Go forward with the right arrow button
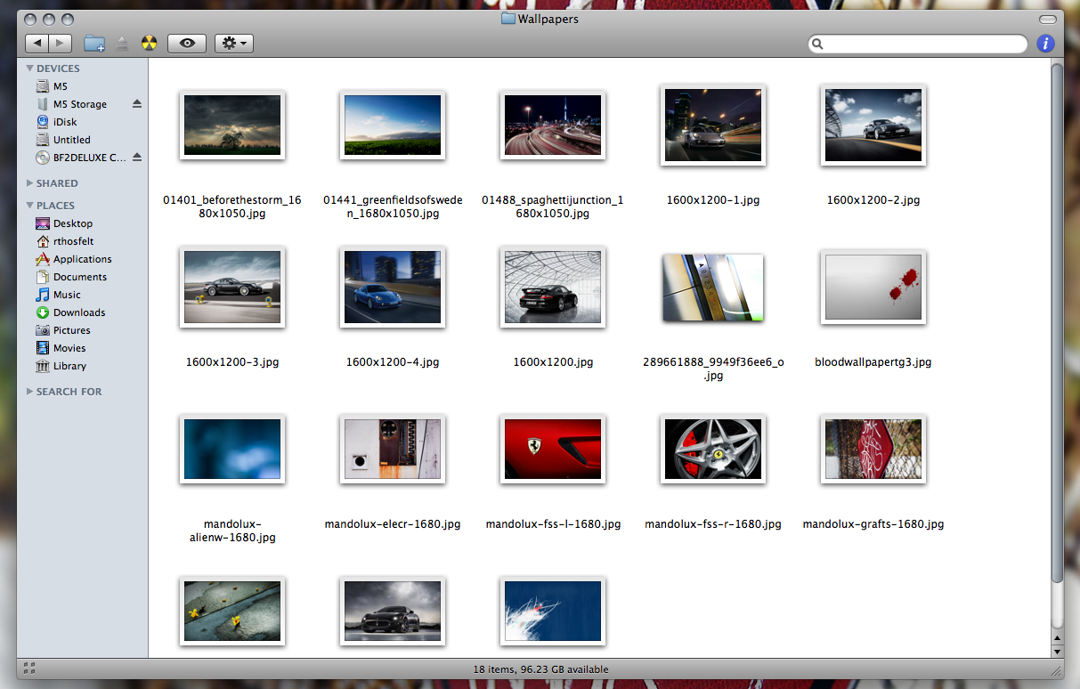1080x689 pixels. coord(61,43)
